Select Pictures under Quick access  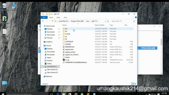[x=50, y=38]
